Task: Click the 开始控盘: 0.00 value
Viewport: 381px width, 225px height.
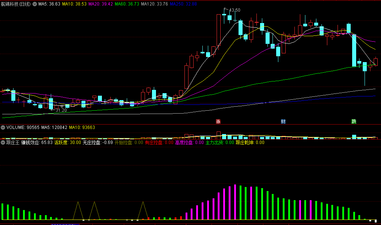Action: (129, 142)
